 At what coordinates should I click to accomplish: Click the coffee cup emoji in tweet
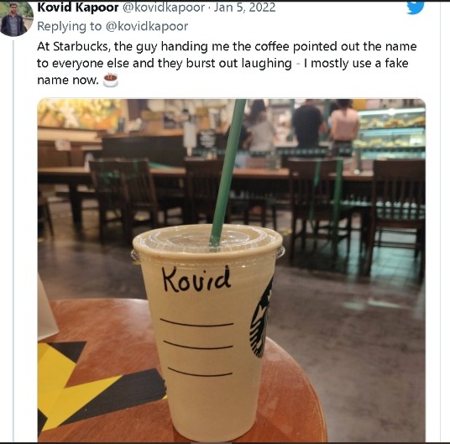[x=111, y=80]
